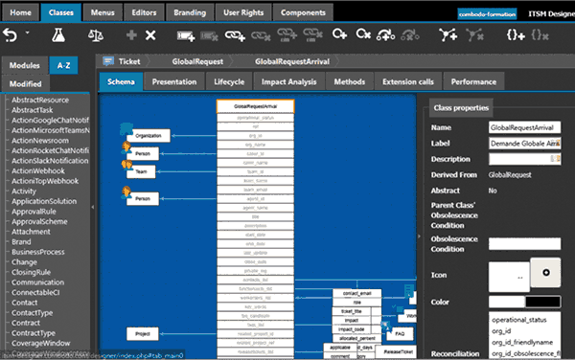
Task: Collapse the class properties panel arrow
Action: tap(419, 236)
